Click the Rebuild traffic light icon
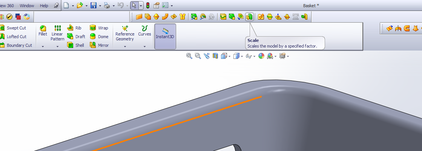 click(148, 5)
